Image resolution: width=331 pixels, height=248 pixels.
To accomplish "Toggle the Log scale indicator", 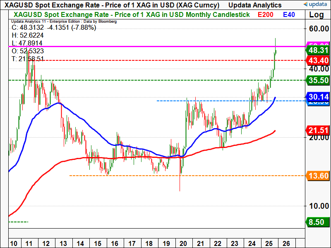I will [x=317, y=15].
